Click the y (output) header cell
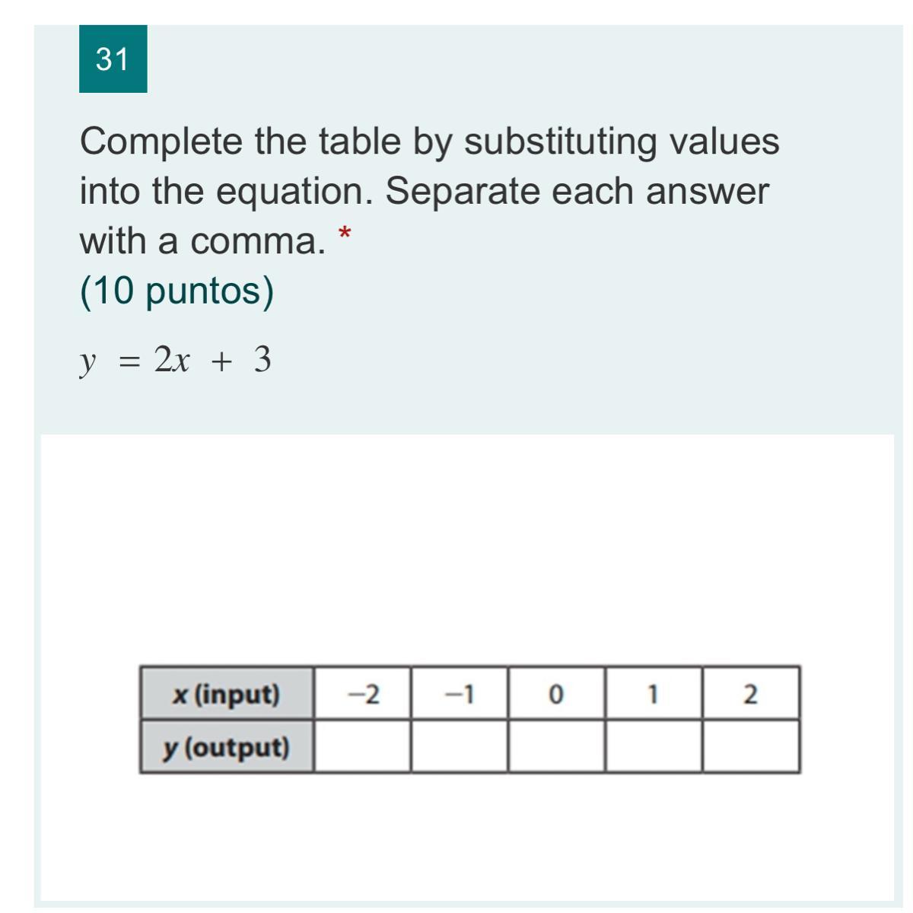 (227, 747)
